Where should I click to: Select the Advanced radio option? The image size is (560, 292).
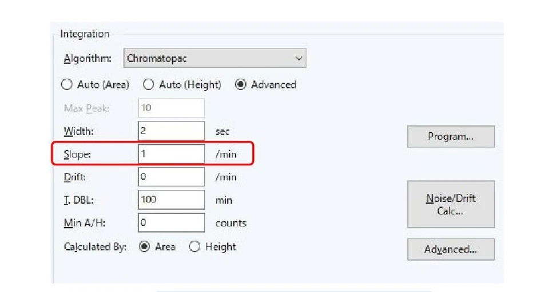click(241, 85)
